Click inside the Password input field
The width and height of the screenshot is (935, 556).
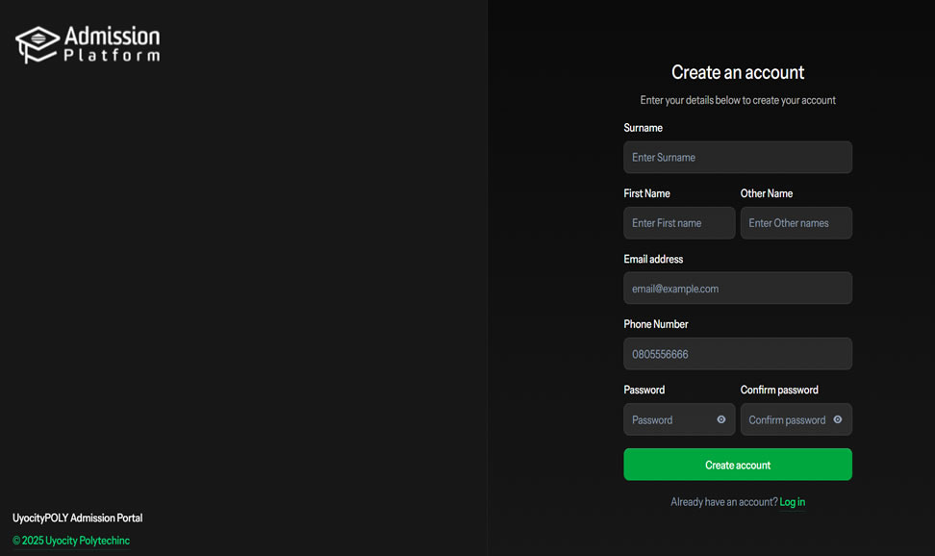[x=669, y=419]
